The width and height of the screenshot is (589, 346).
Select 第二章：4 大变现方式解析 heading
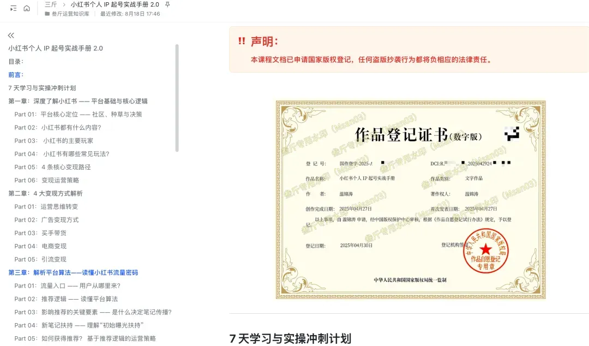coord(45,193)
